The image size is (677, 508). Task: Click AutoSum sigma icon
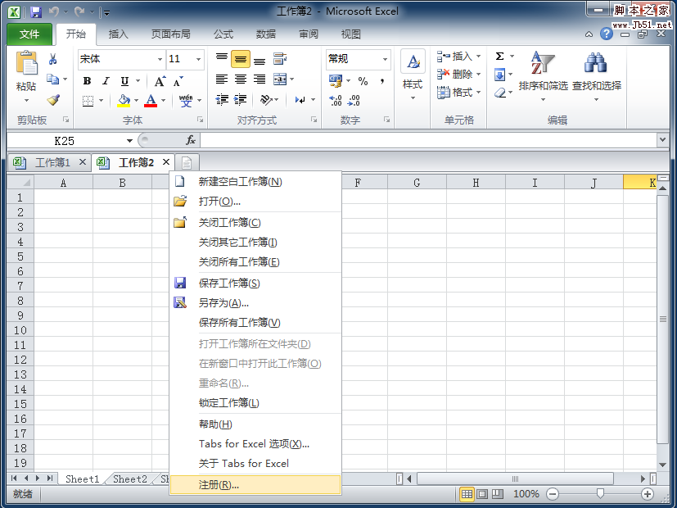(499, 57)
